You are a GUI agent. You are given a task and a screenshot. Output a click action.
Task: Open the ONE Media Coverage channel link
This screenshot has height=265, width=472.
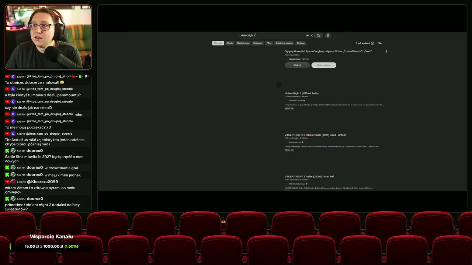pyautogui.click(x=297, y=184)
